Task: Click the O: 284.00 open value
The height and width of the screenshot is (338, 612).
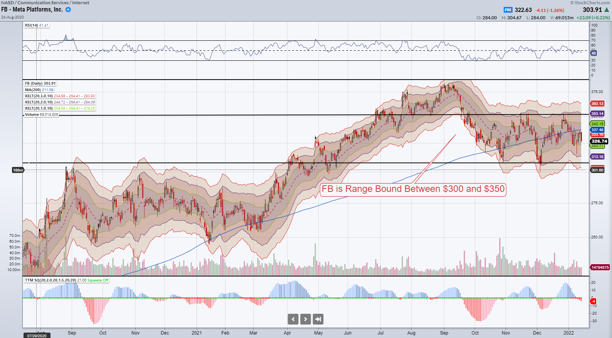Action: point(487,18)
